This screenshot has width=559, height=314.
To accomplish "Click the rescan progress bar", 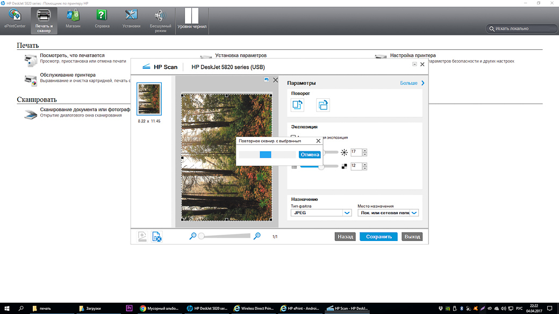I will pyautogui.click(x=267, y=155).
